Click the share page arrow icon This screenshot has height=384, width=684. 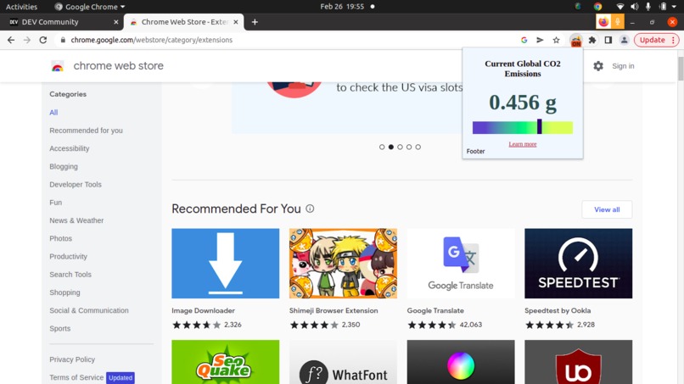(x=540, y=40)
